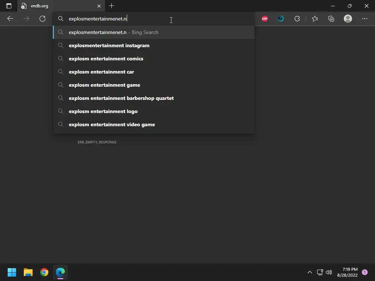Choose 'explosm entertainment car' suggestion
375x281 pixels.
point(153,72)
